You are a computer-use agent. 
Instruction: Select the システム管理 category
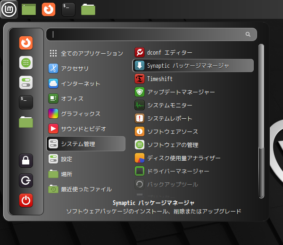(x=86, y=144)
